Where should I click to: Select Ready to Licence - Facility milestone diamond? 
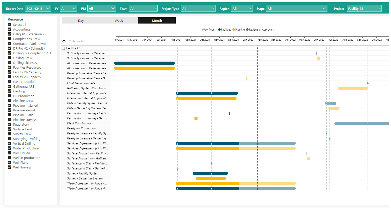(x=326, y=133)
